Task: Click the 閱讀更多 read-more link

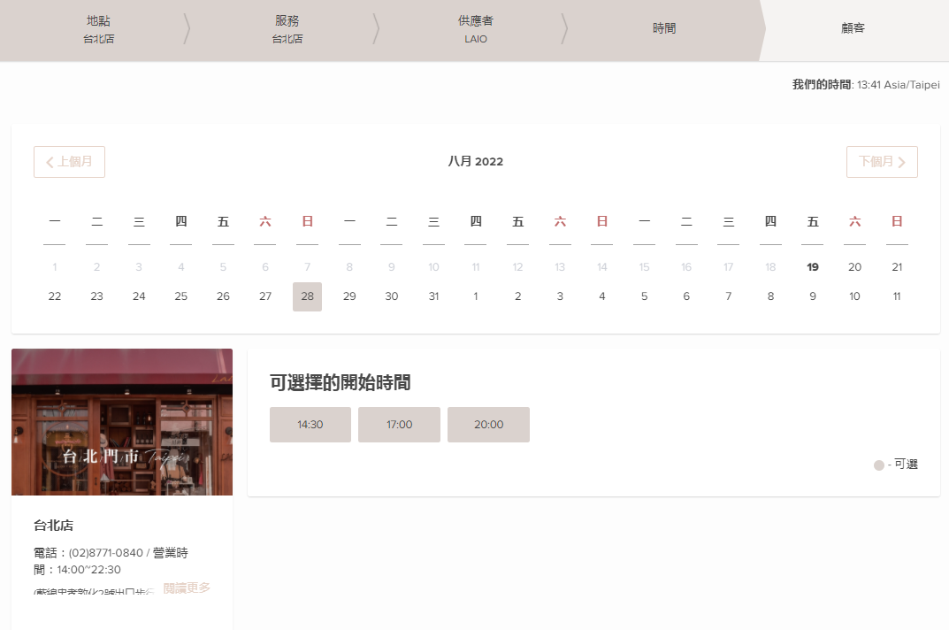Action: point(187,588)
